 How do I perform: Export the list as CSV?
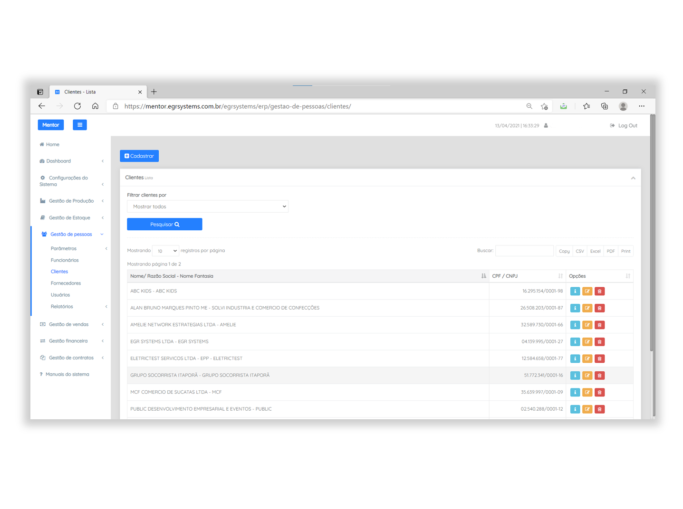[x=580, y=251]
